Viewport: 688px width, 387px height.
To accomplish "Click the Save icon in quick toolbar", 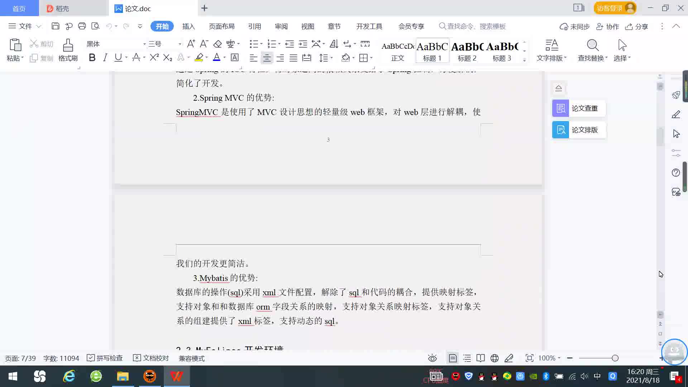I will coord(55,26).
